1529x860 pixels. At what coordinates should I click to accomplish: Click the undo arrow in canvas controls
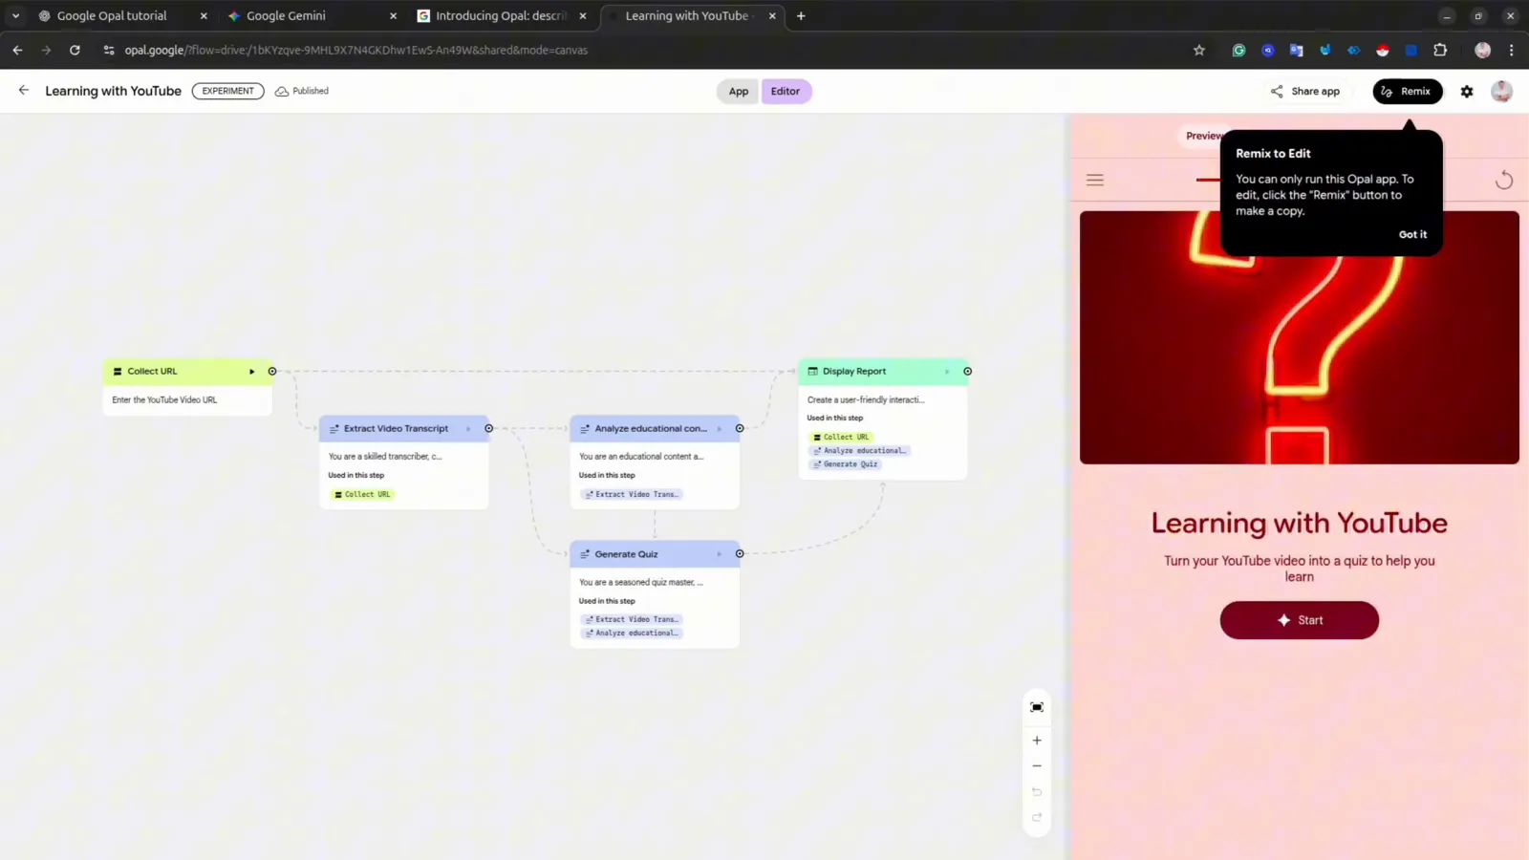click(x=1037, y=792)
